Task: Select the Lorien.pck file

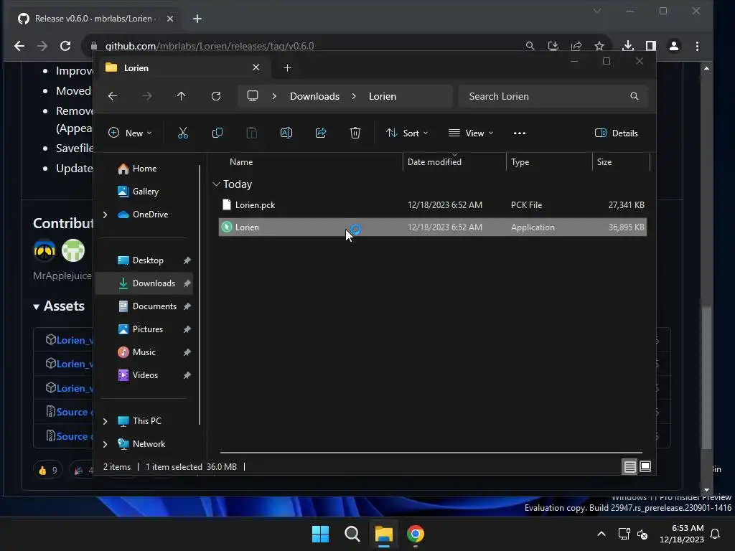Action: point(433,204)
